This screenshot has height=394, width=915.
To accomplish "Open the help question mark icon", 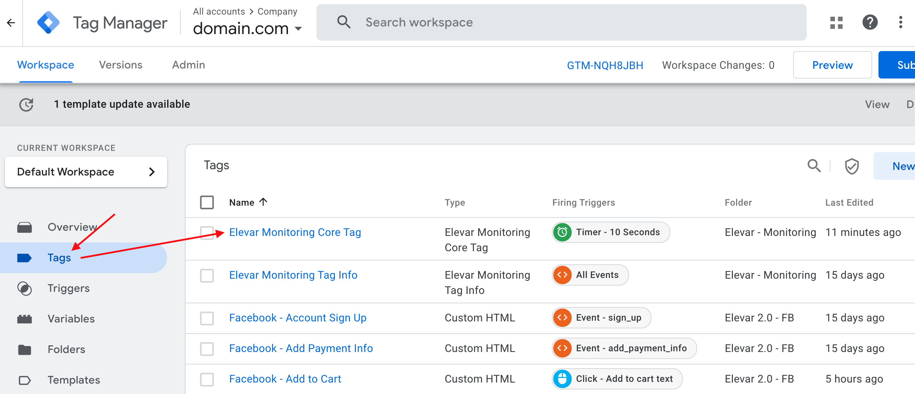I will pyautogui.click(x=869, y=23).
